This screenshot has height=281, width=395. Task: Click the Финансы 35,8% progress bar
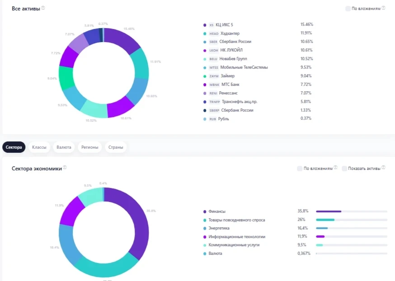352,211
